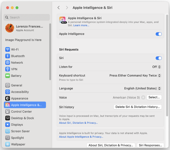The image size is (170, 150).
Task: Click the Siri Responses… button
Action: [x=151, y=145]
